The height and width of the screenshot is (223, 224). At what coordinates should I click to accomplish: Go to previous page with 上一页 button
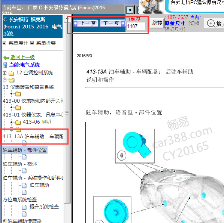tap(86, 23)
